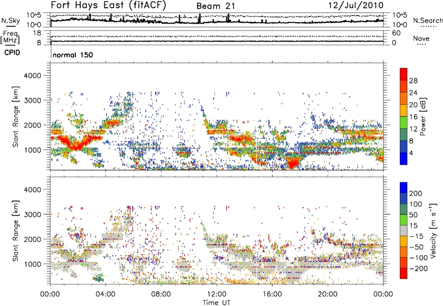Click the 'Time UT' axis title

pyautogui.click(x=217, y=303)
